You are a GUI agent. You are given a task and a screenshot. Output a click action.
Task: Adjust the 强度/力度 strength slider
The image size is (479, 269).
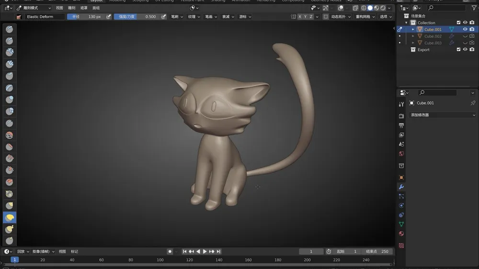[x=137, y=16]
